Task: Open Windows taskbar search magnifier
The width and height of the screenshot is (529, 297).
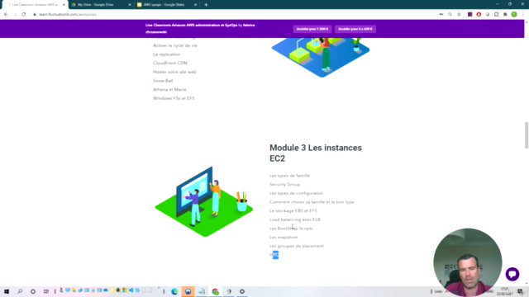Action: (x=20, y=291)
